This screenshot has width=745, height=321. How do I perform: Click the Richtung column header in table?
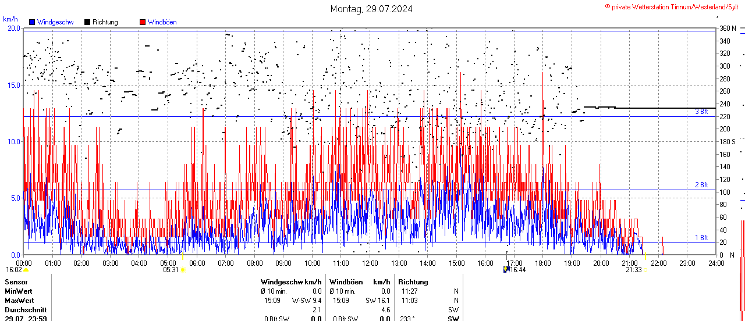tap(413, 282)
